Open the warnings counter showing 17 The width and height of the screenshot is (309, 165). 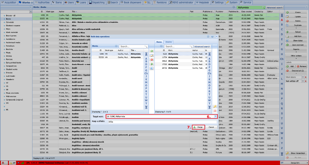pos(13,163)
